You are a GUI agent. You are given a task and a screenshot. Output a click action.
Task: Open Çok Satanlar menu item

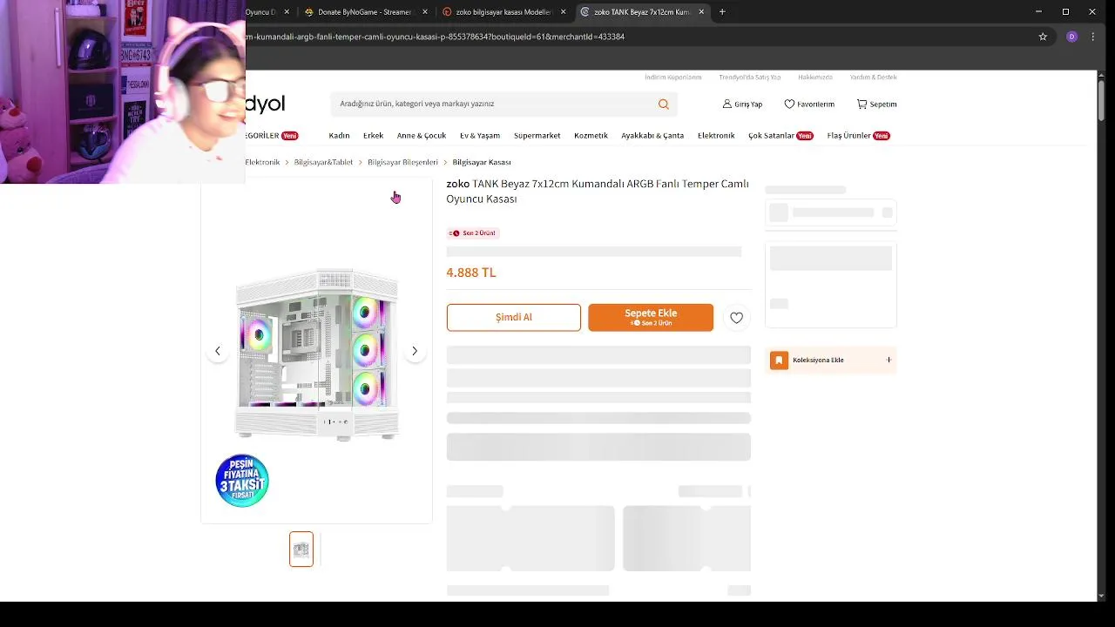point(780,136)
